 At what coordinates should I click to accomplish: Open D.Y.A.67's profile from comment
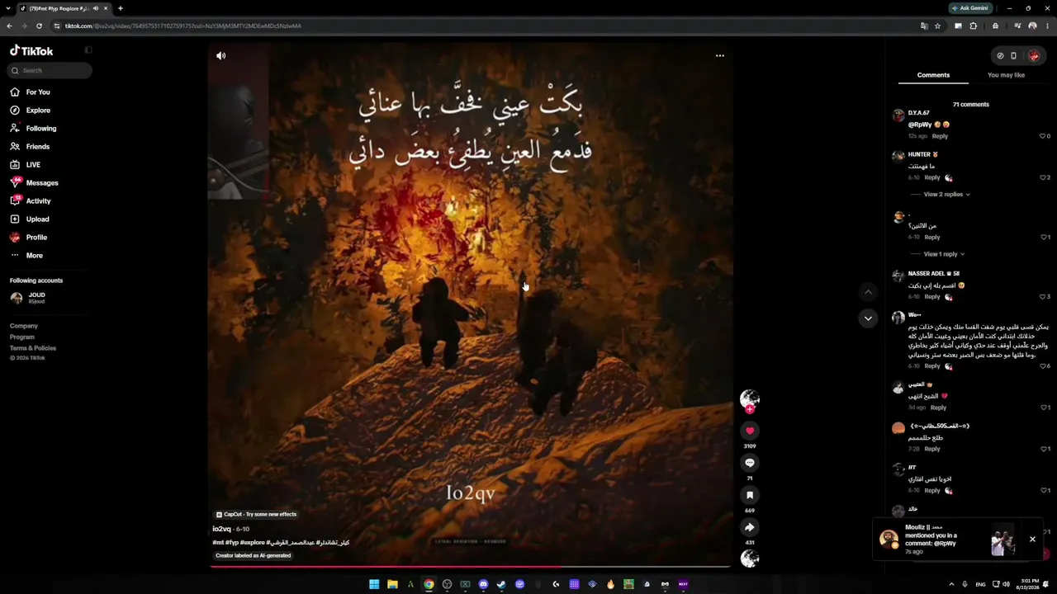click(x=918, y=113)
